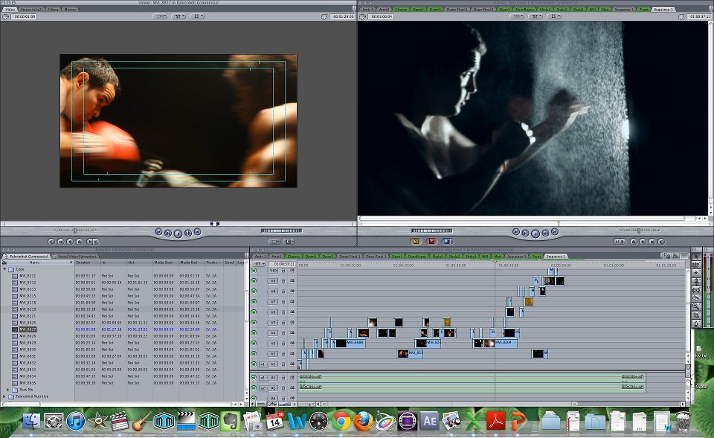Click the yellow Overwrite edit button
The image size is (714, 438).
tap(416, 242)
